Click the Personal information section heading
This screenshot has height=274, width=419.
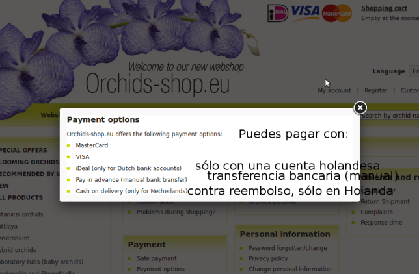[x=285, y=234]
